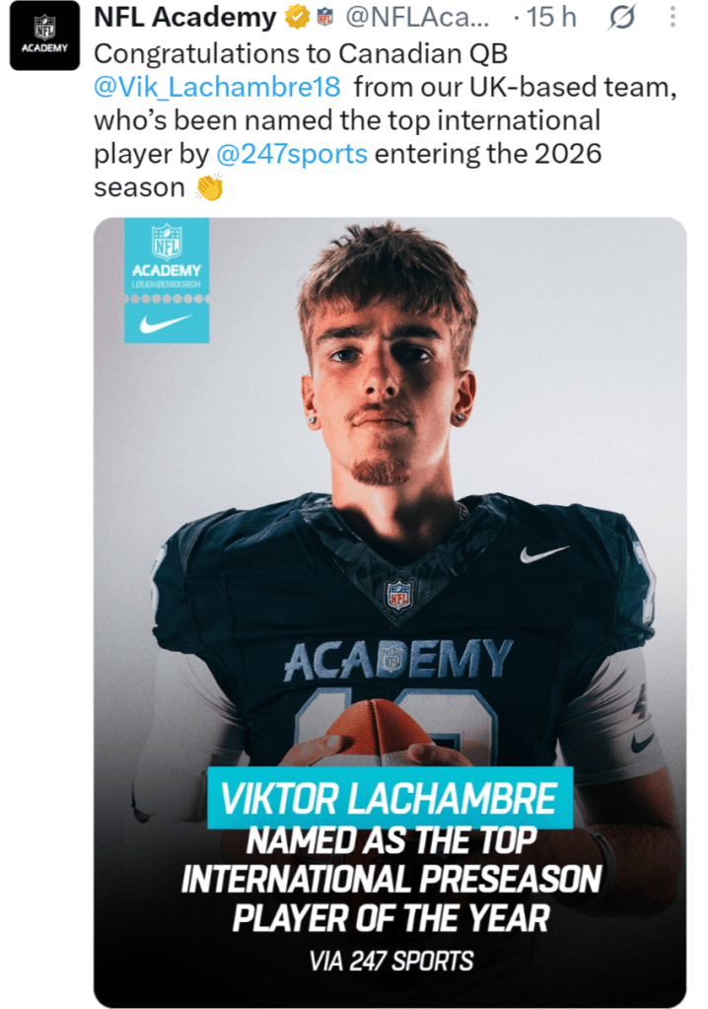
Task: Click the NFL shield on jersey collar
Action: point(398,595)
